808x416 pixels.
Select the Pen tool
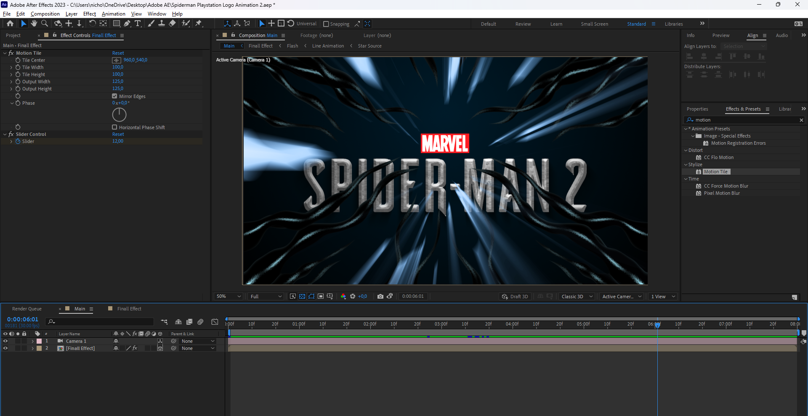coord(127,24)
